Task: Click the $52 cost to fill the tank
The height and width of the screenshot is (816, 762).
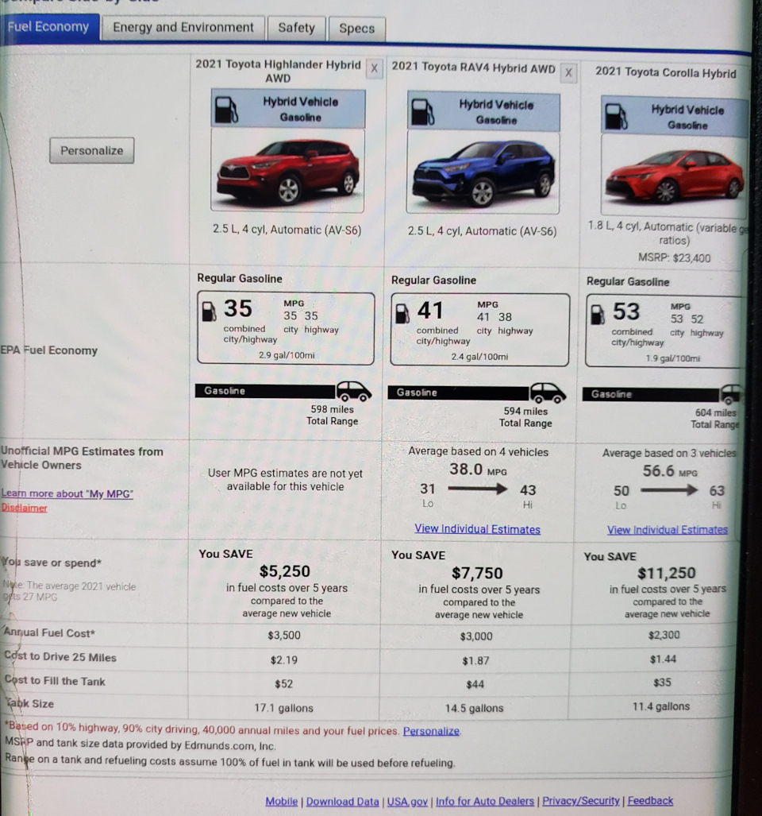Action: pos(284,684)
